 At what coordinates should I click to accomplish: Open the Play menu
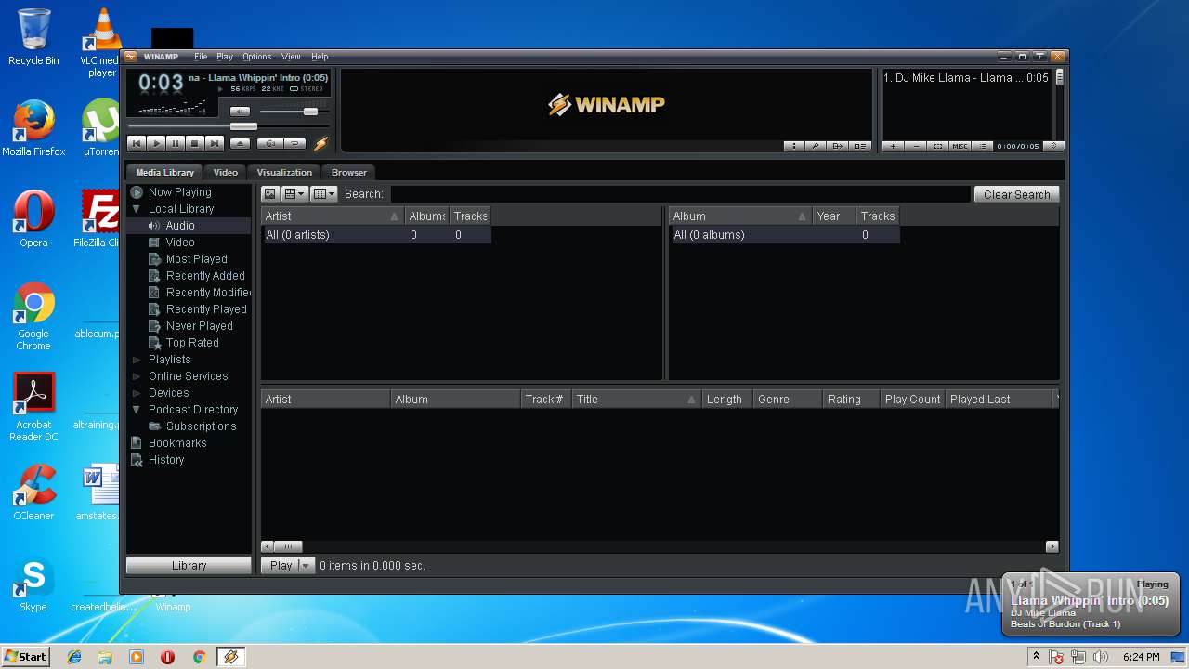click(225, 57)
